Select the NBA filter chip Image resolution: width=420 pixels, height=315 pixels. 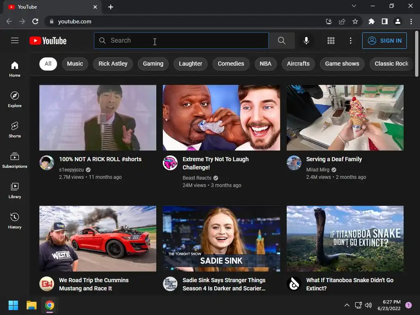pyautogui.click(x=265, y=64)
